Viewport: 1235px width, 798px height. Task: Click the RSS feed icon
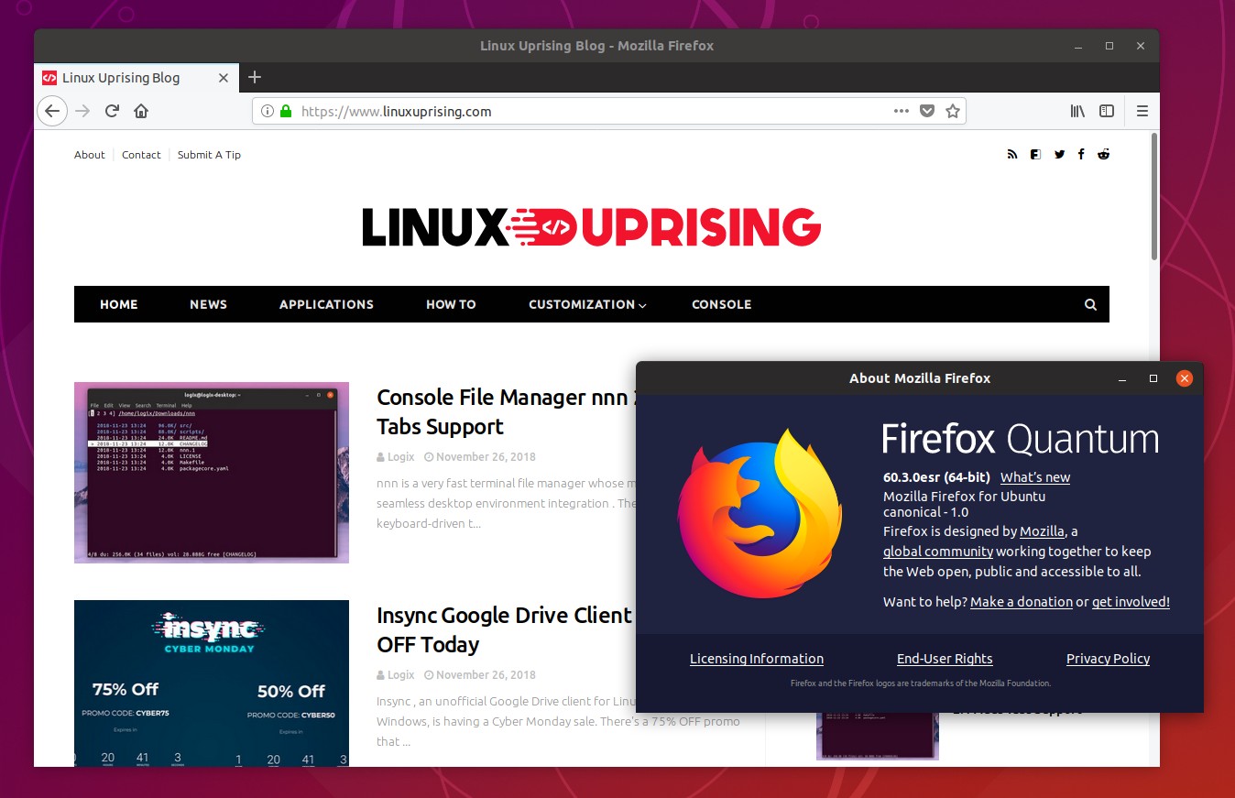(x=1012, y=154)
